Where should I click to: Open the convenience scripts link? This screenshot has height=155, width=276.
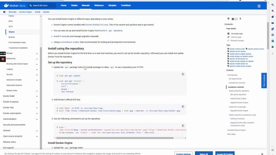70,42
